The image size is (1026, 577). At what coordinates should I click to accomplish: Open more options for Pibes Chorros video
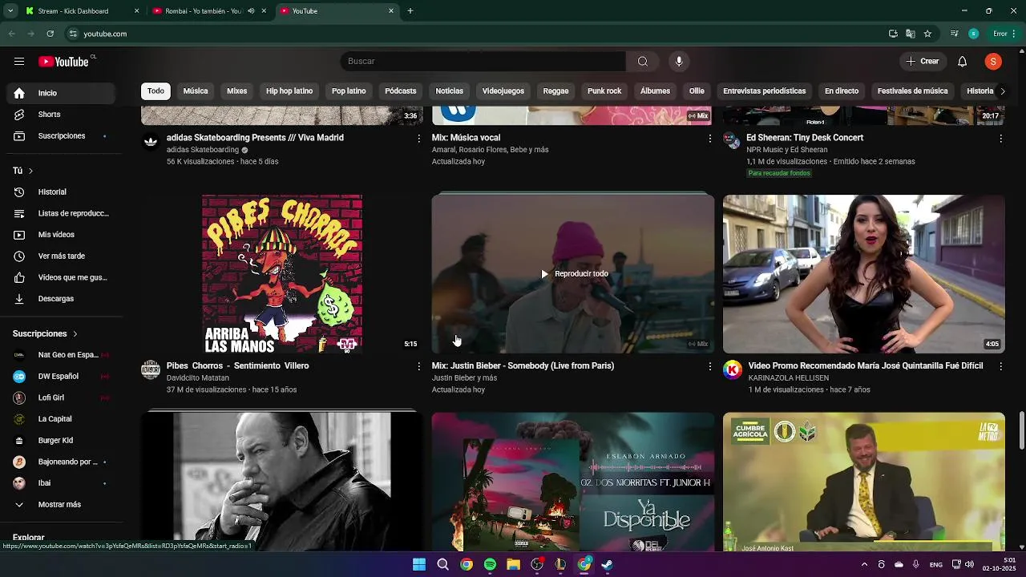point(418,366)
